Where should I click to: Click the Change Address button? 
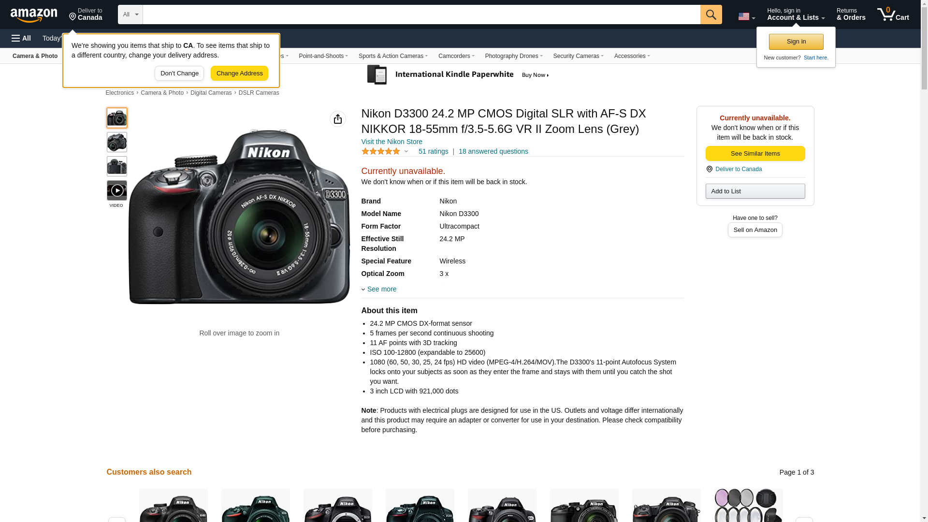(239, 73)
